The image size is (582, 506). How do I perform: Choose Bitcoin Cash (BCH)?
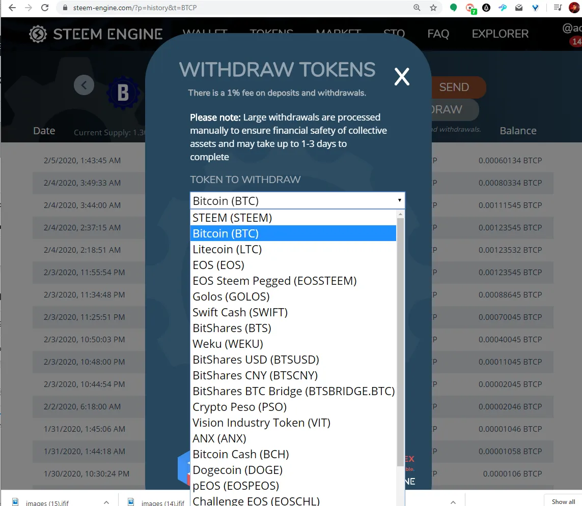pyautogui.click(x=293, y=454)
